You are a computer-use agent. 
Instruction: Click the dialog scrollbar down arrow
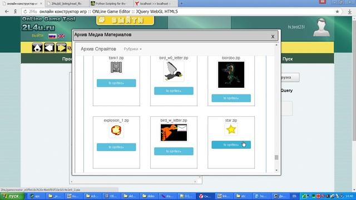276,171
